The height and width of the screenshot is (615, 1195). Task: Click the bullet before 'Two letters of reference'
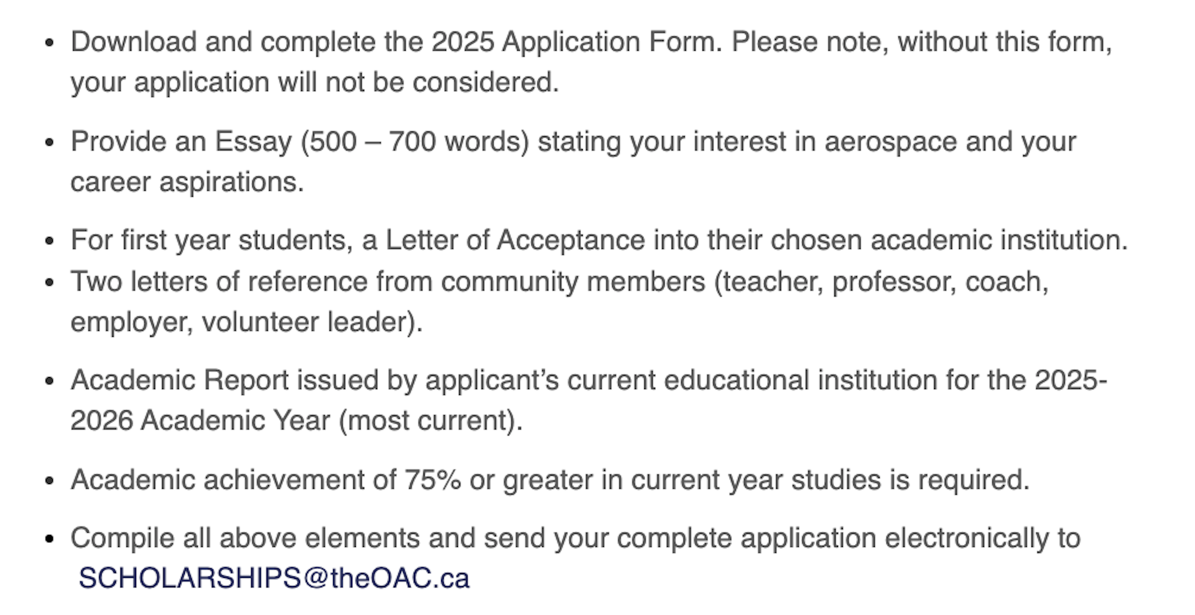pyautogui.click(x=49, y=282)
